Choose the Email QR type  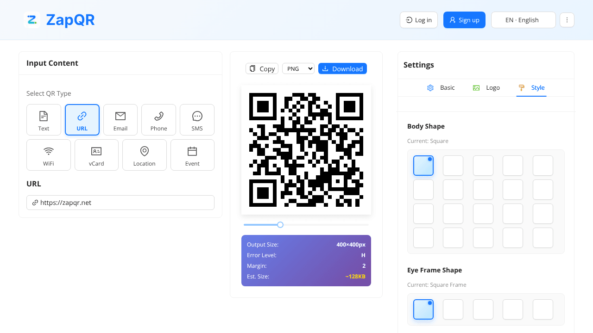tap(120, 120)
